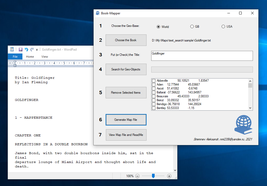This screenshot has width=267, height=186.
Task: Click "REFLECTIONS IN A DOUBLE BOURBON" line
Action: 51,144
